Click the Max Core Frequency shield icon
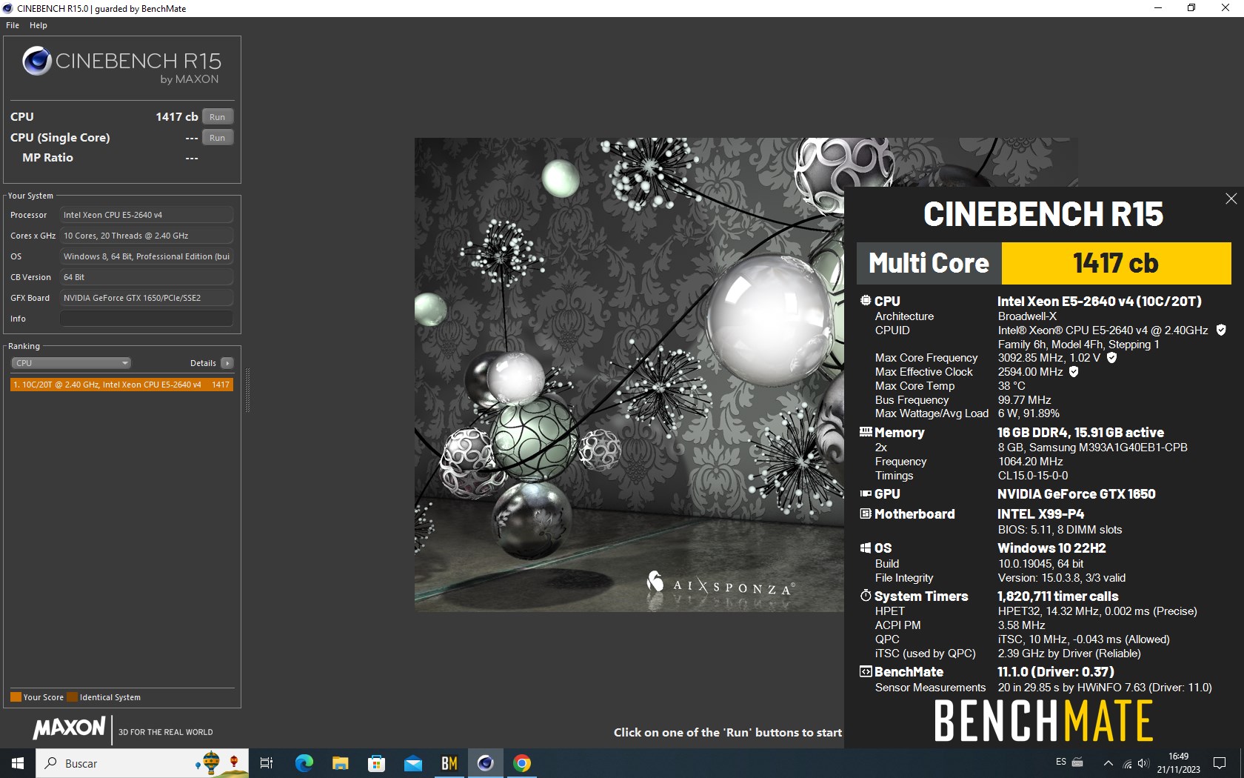 (x=1111, y=357)
